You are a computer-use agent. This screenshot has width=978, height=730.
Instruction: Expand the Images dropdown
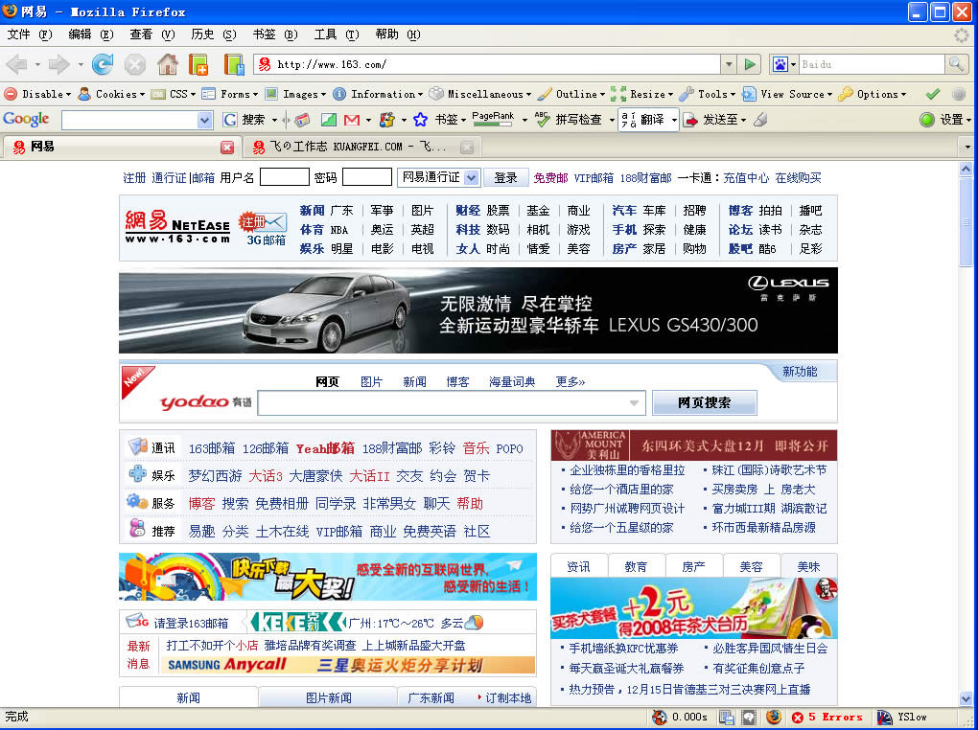[x=295, y=94]
